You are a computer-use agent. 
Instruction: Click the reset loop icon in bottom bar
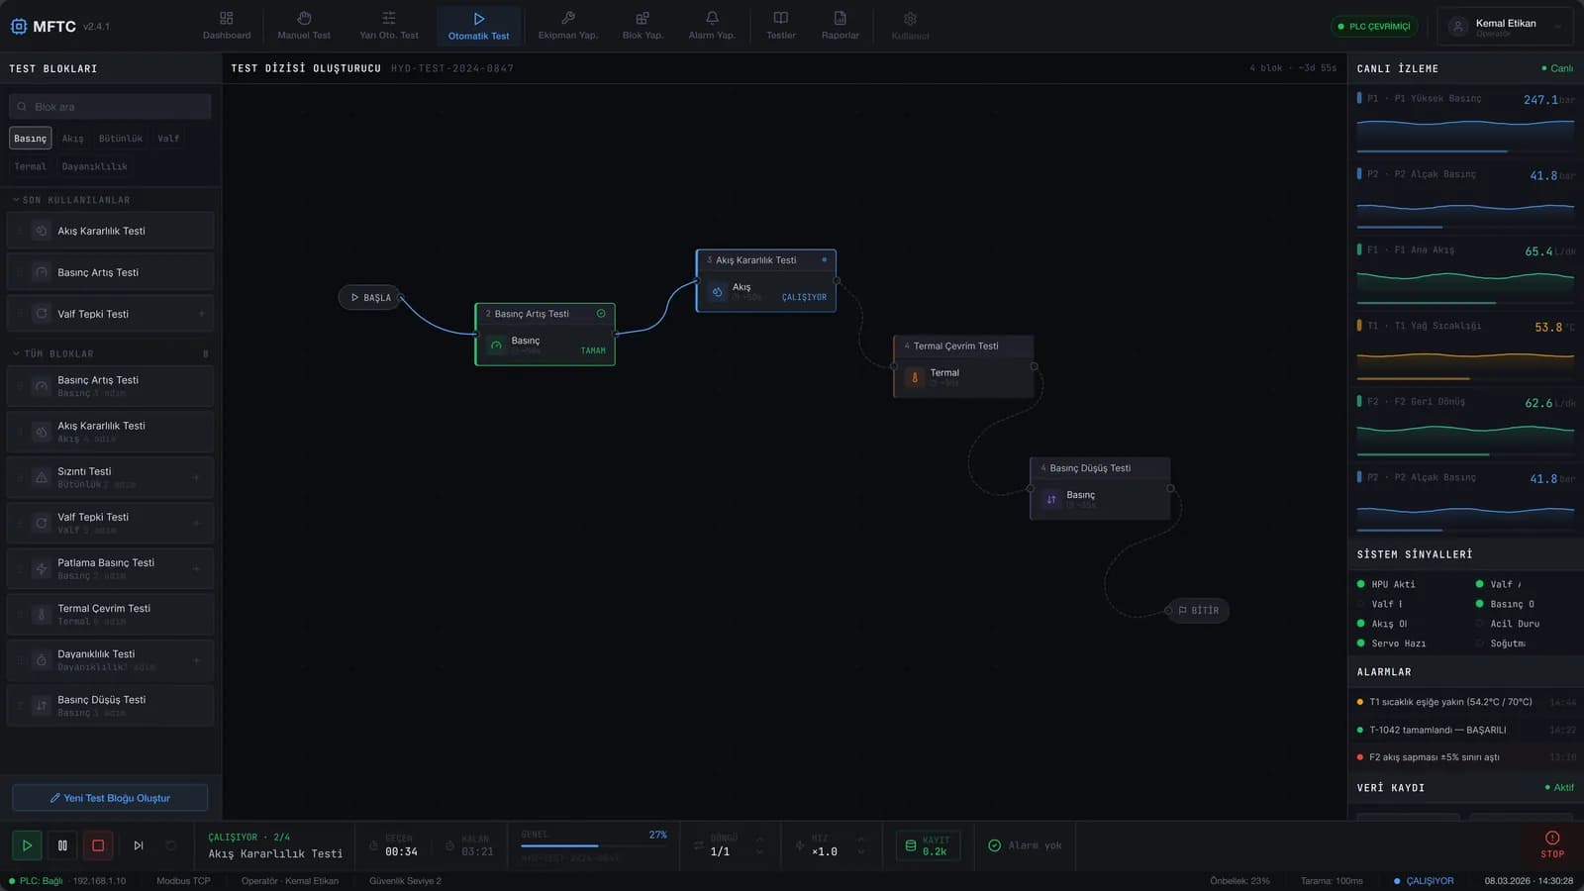tap(171, 845)
